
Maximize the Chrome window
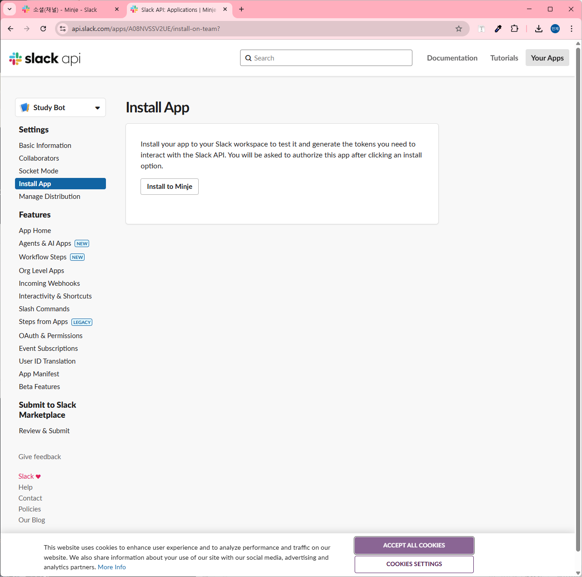coord(550,9)
